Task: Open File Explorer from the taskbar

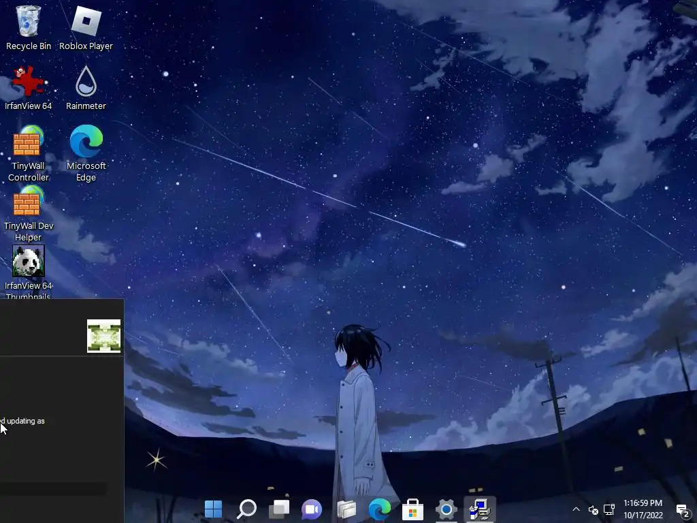Action: [346, 509]
